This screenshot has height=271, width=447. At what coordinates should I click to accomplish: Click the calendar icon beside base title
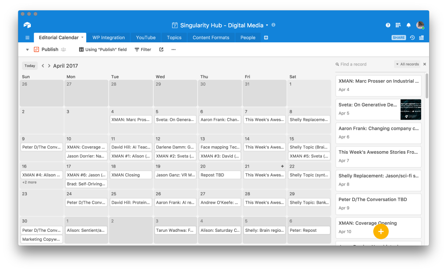175,25
